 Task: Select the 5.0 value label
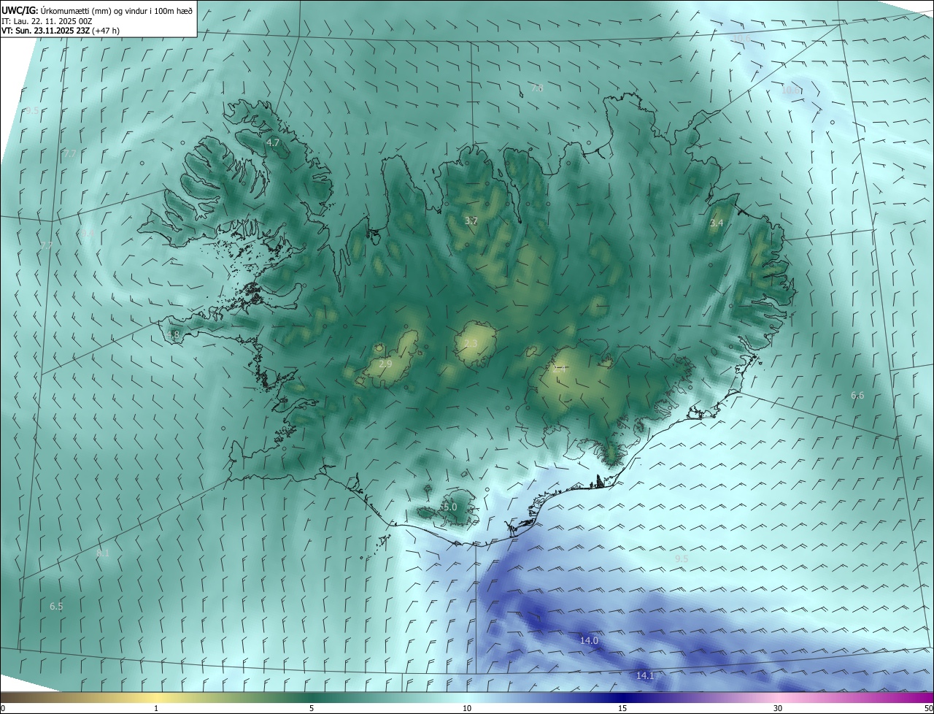coord(449,507)
